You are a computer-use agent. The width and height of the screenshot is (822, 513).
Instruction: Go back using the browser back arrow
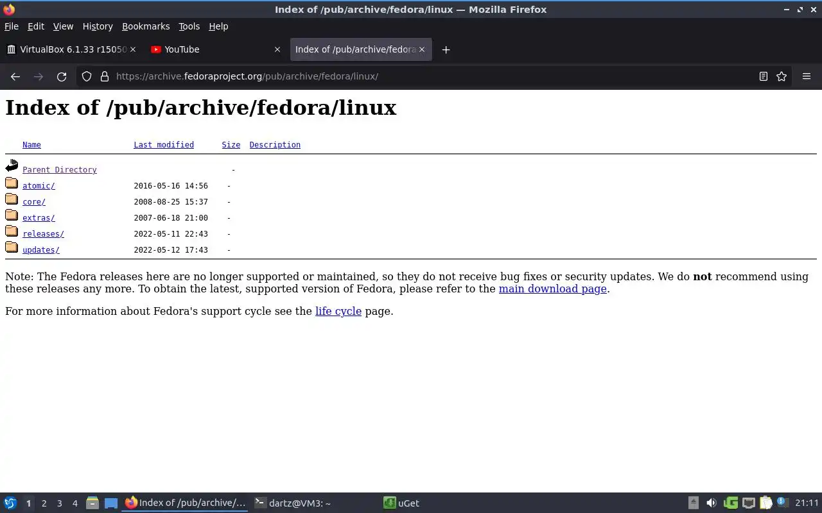tap(15, 76)
